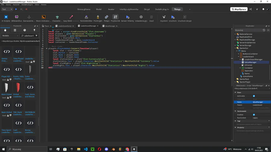
Task: Expand the ReplicatedStorage node arrow
Action: pos(235,40)
